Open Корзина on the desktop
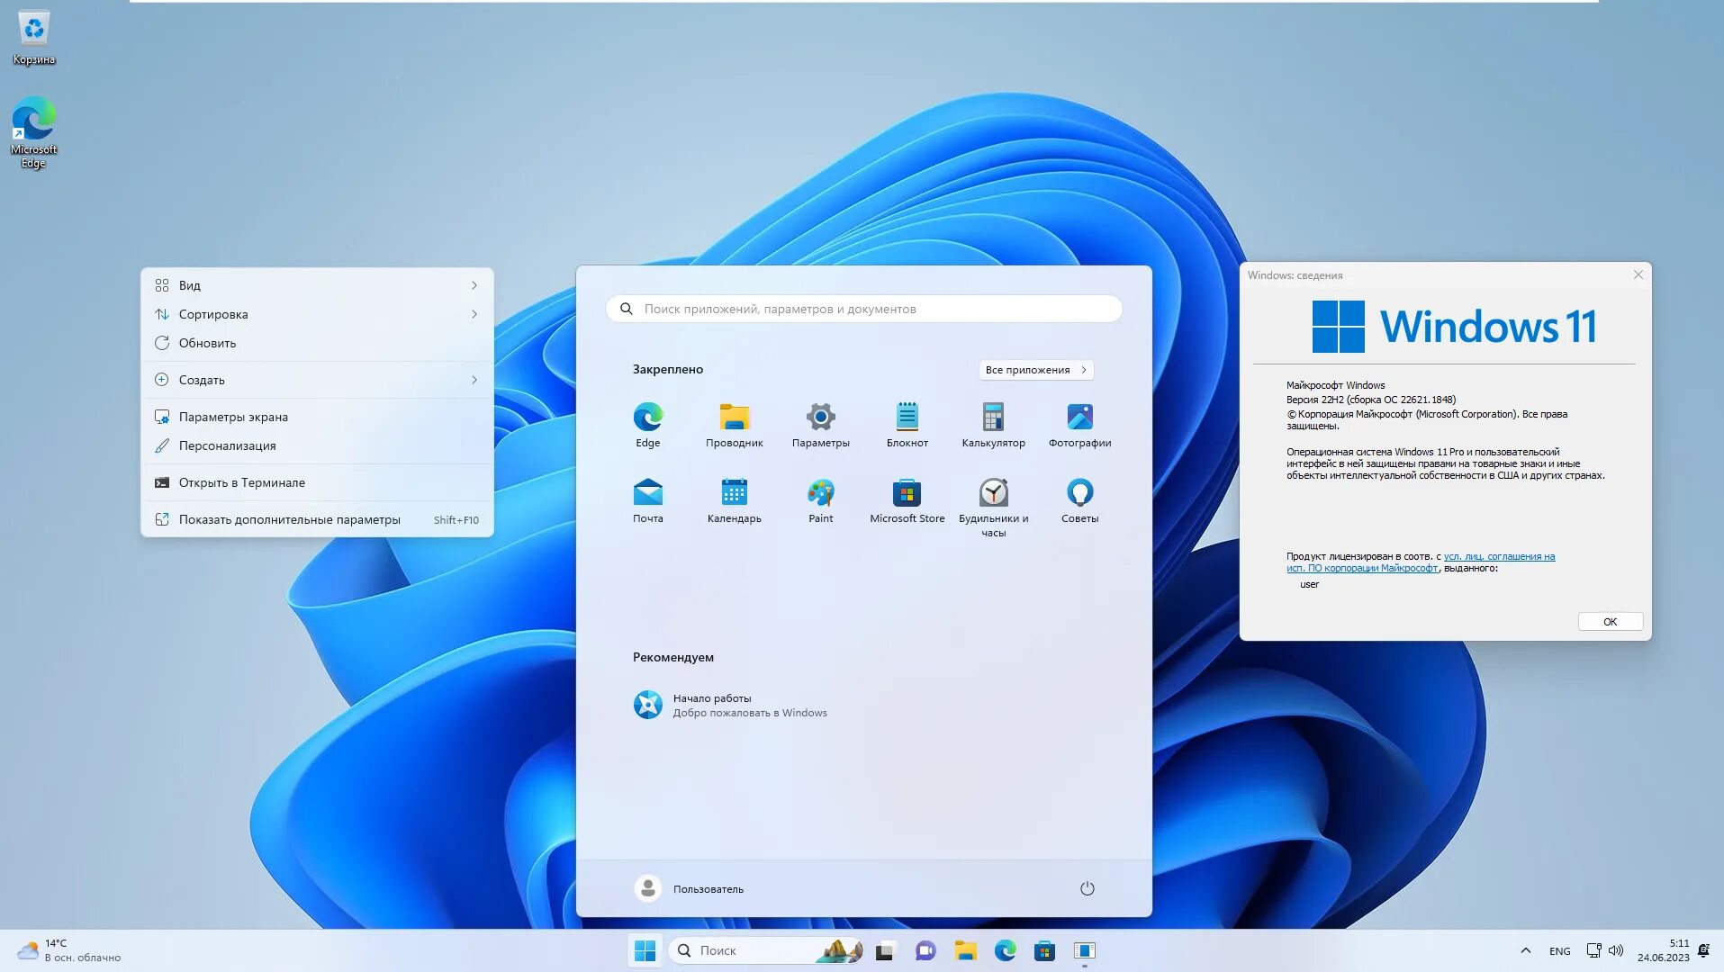1724x972 pixels. click(33, 38)
